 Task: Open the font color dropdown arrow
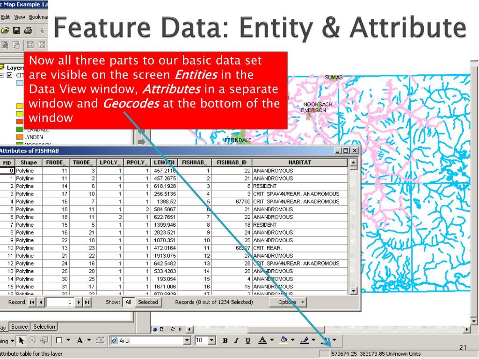pos(272,340)
